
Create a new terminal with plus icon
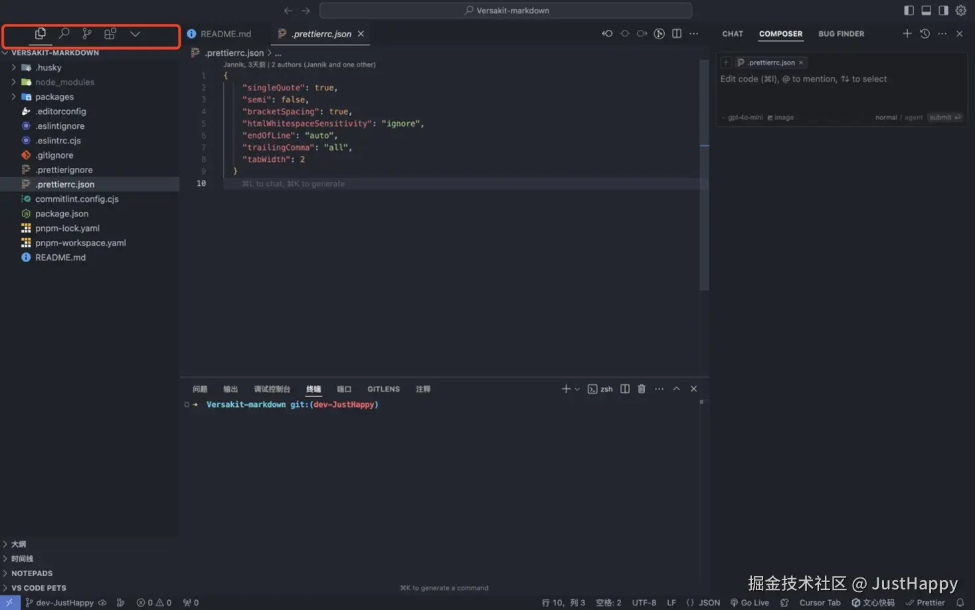(x=566, y=389)
